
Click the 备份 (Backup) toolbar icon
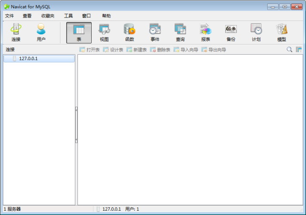[x=231, y=33]
